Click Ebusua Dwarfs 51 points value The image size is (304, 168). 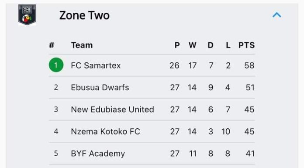coord(250,87)
